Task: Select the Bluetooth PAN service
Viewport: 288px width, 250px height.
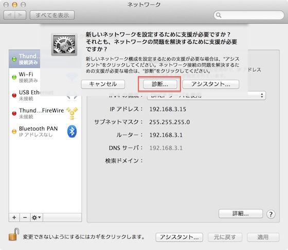Action: click(45, 131)
